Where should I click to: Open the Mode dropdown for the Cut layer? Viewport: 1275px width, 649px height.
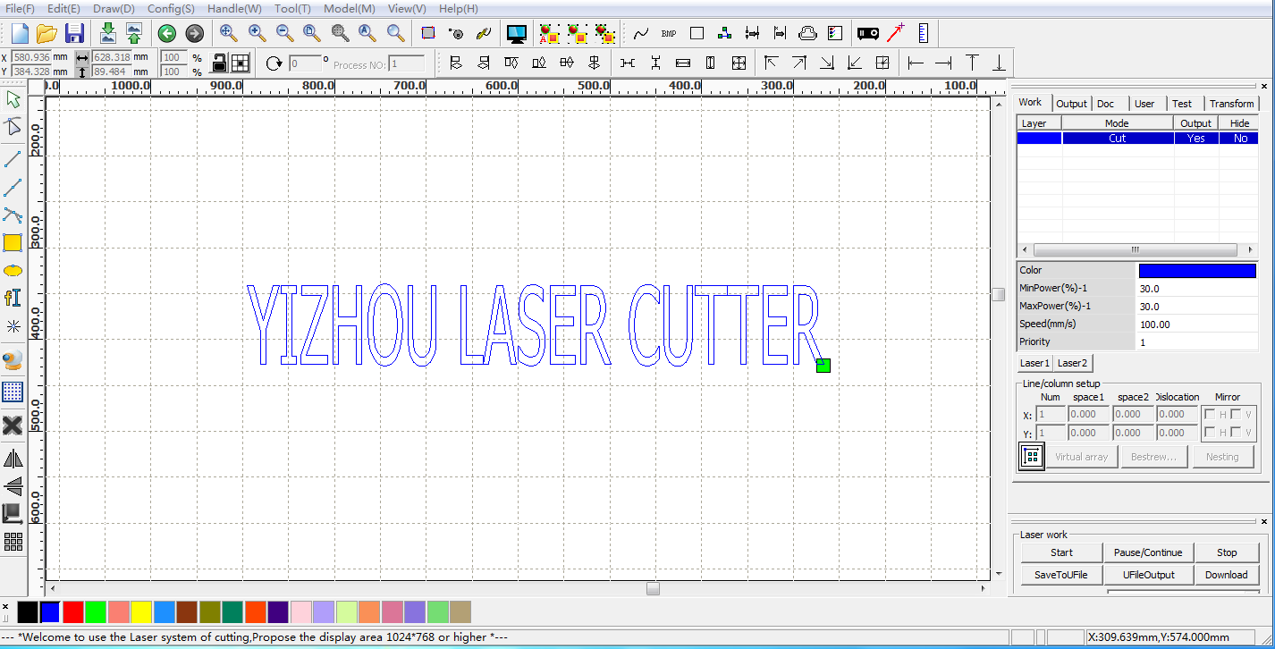pyautogui.click(x=1117, y=138)
